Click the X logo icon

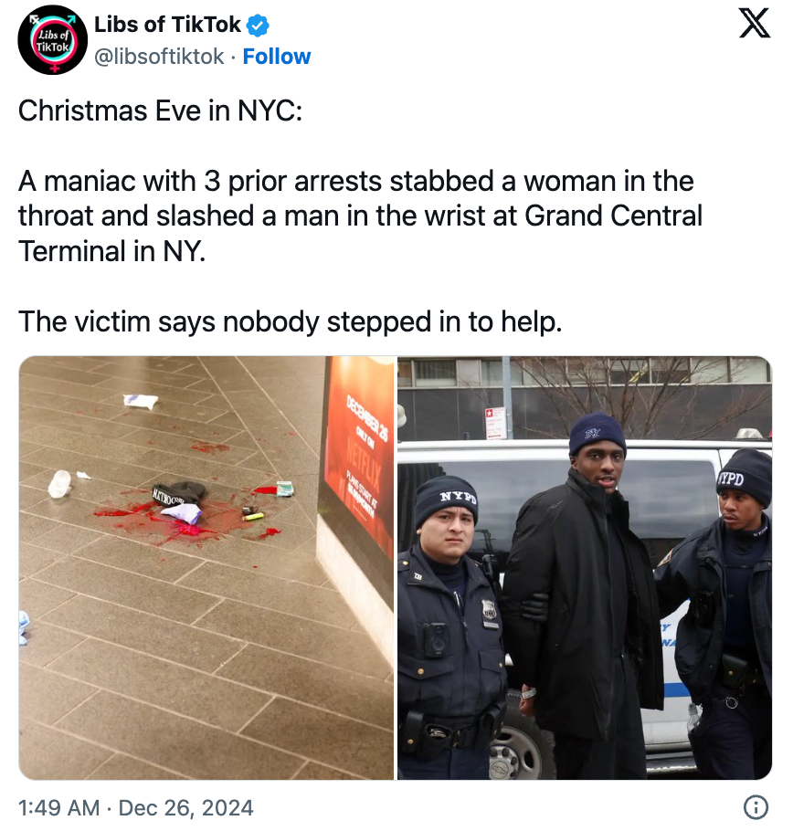coord(755,25)
